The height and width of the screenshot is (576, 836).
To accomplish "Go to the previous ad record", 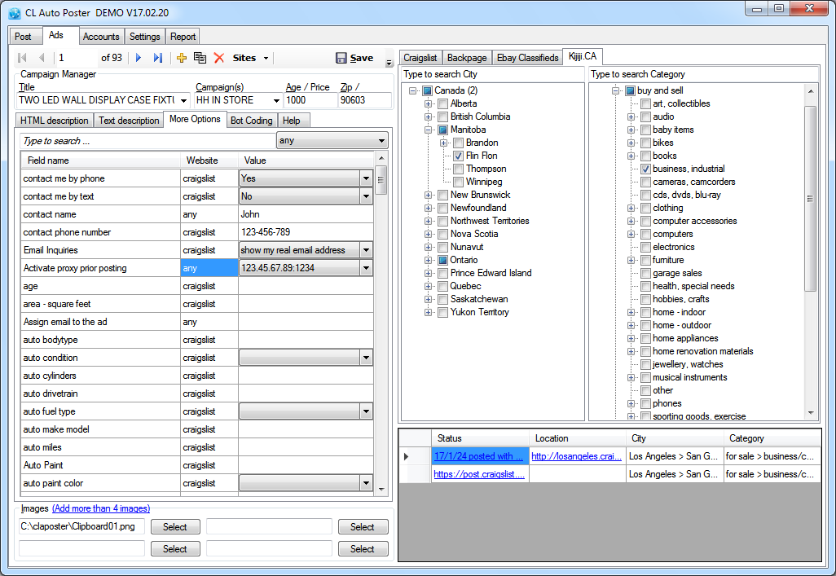I will [42, 58].
